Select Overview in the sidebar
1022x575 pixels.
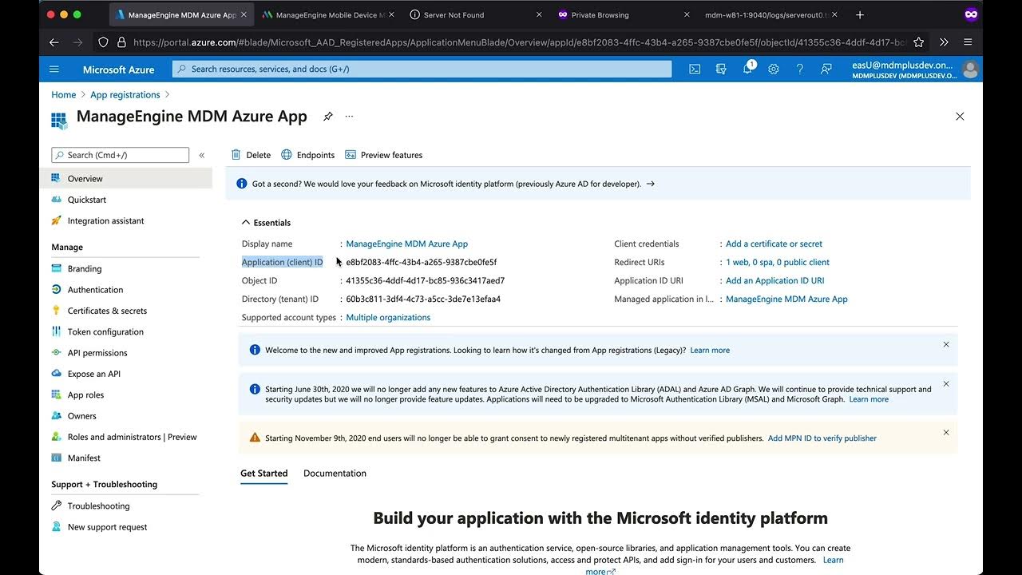coord(128,178)
